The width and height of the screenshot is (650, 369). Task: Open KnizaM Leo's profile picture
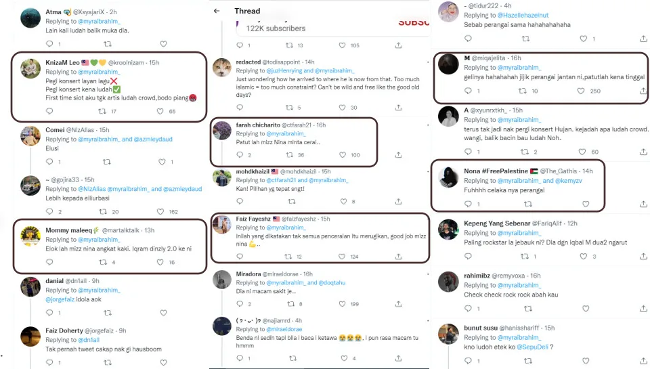[x=30, y=68]
